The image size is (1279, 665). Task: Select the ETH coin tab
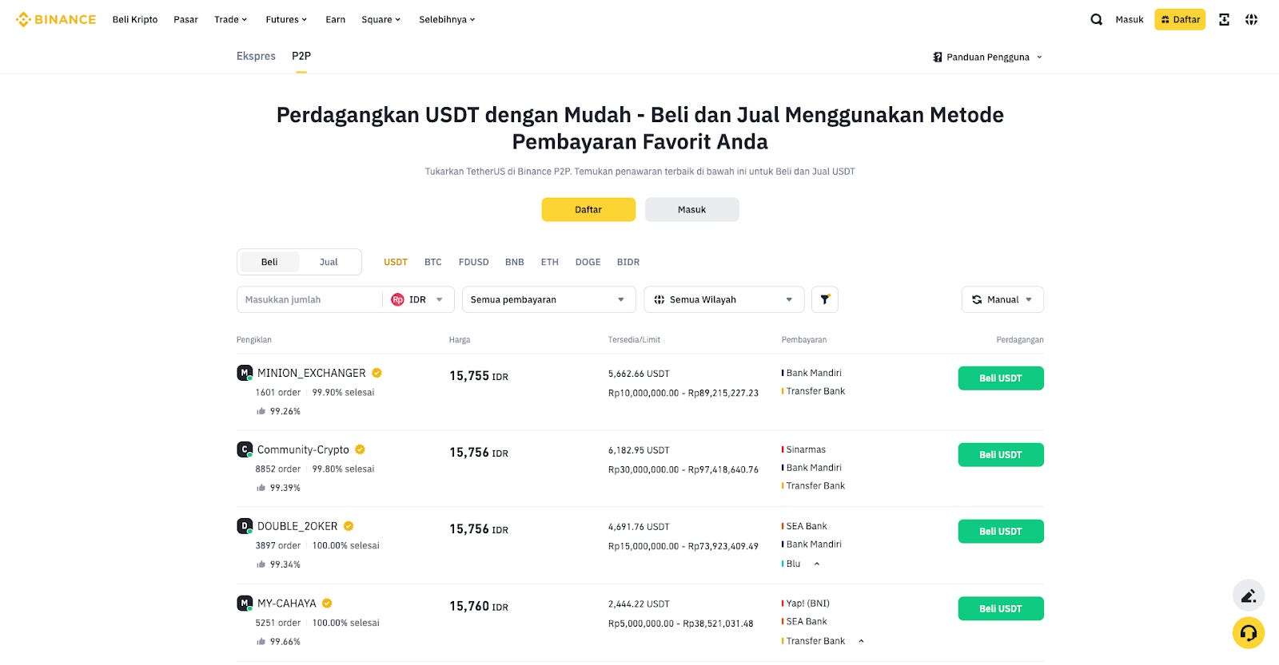pos(550,262)
